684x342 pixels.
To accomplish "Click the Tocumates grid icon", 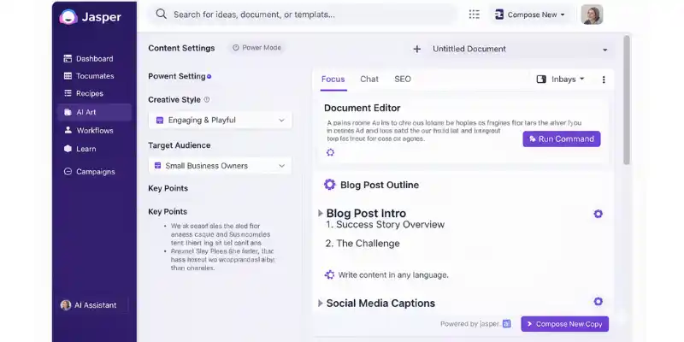I will (x=68, y=76).
